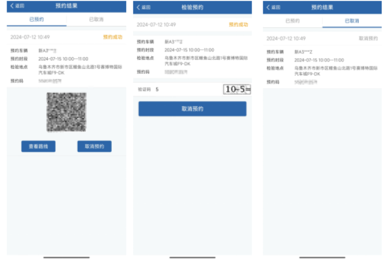
Task: Click time slot 2024-07-15 10:00--11:00 on right screen
Action: (319, 60)
